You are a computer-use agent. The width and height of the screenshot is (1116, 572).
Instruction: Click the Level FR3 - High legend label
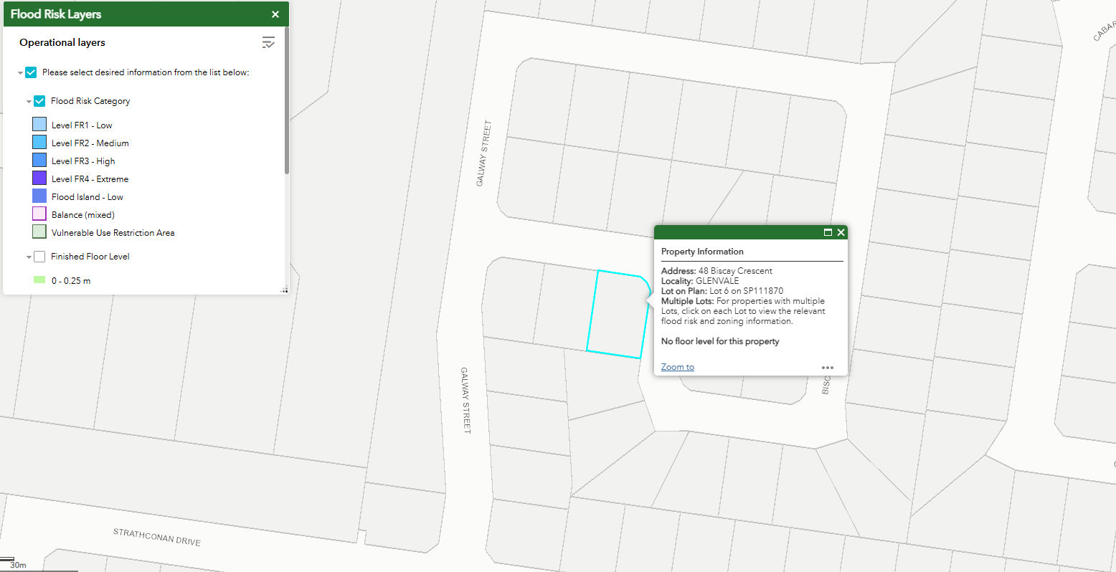[x=83, y=161]
